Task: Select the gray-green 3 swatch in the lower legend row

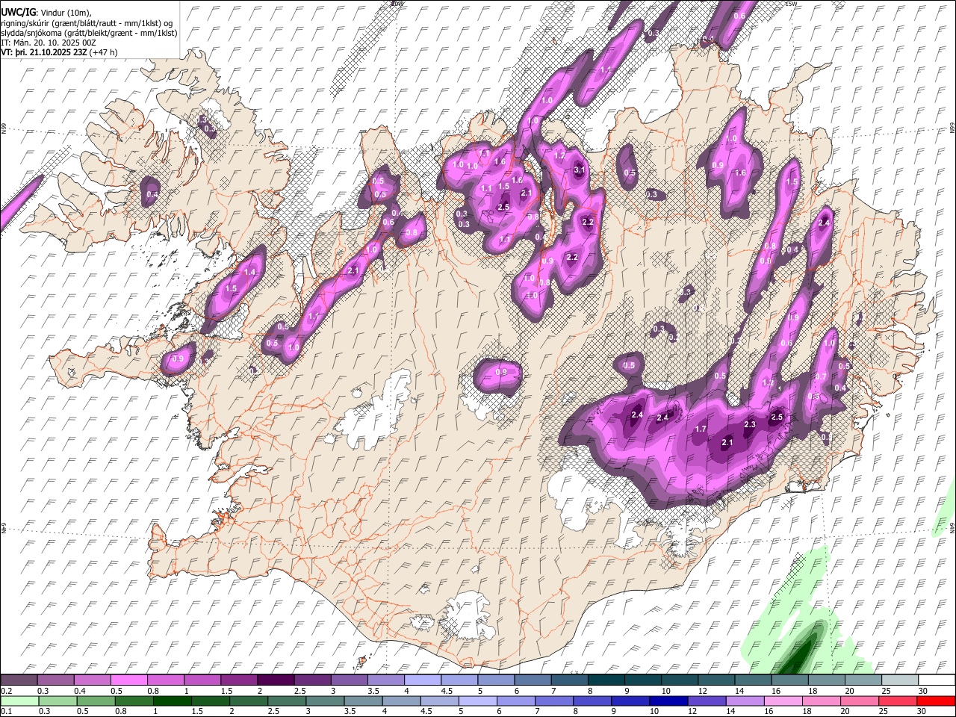Action: tap(324, 701)
